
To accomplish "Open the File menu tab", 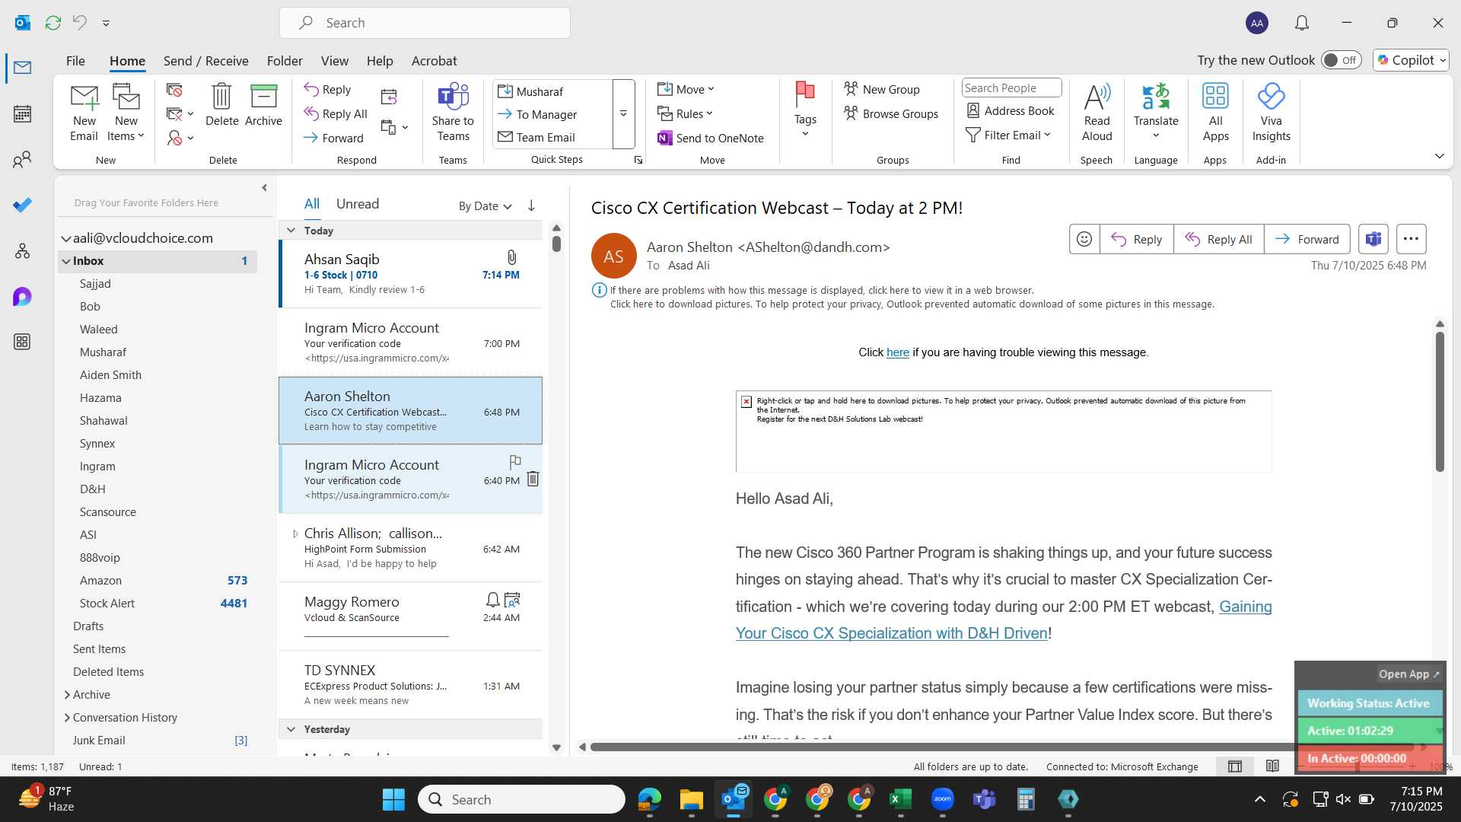I will tap(75, 60).
